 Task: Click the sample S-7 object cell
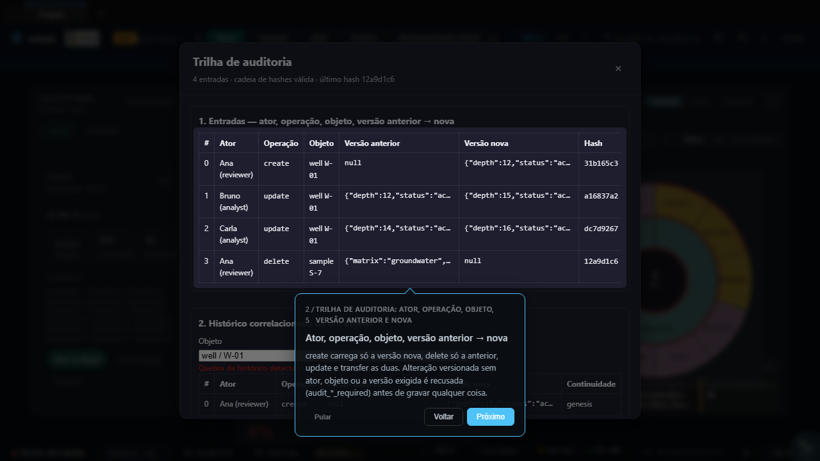[322, 267]
